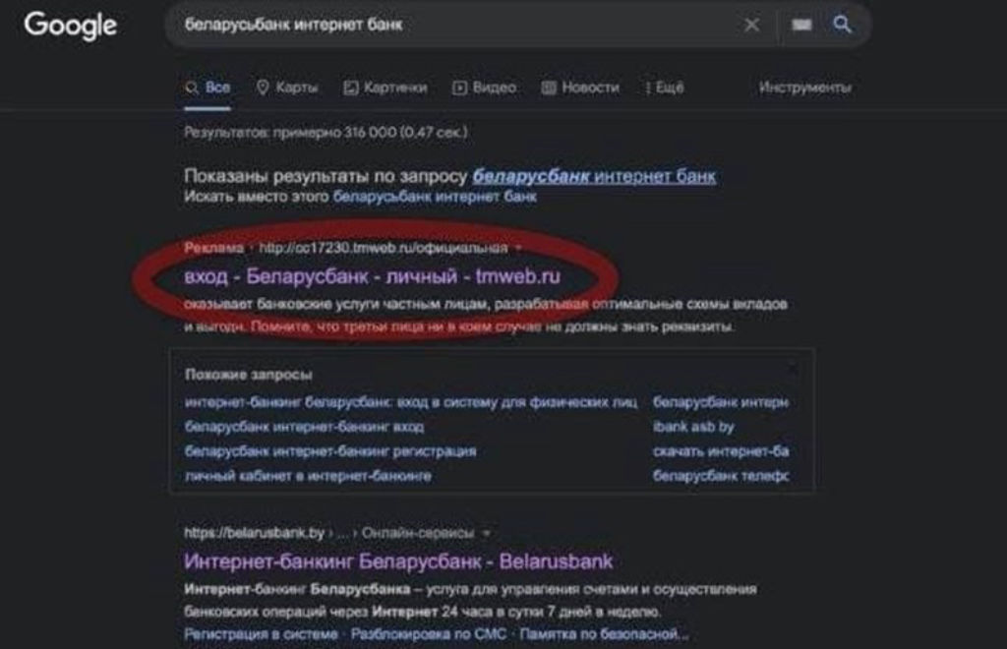Follow corrected query link беларусбанк интернет банк

pyautogui.click(x=594, y=177)
